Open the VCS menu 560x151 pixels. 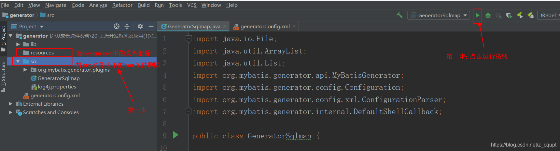192,5
